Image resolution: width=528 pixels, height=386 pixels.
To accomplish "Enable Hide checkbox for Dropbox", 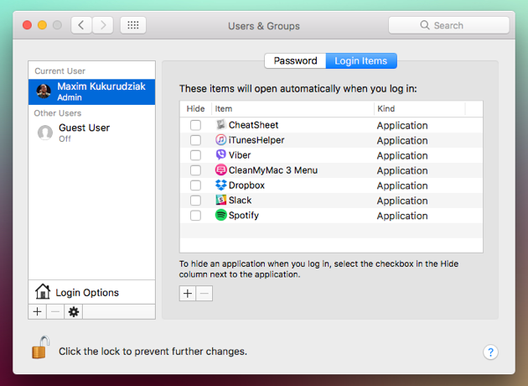I will (195, 185).
